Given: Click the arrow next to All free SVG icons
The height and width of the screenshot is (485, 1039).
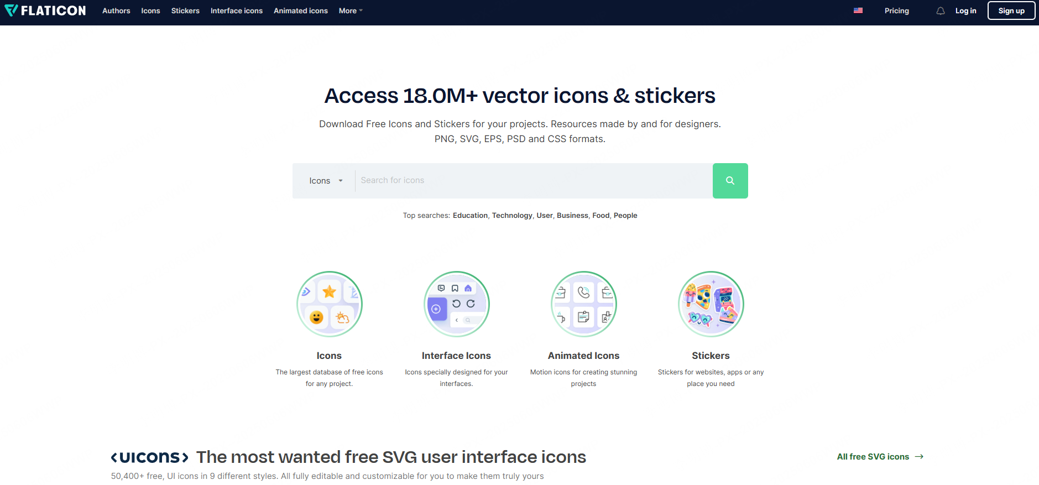Looking at the screenshot, I should coord(919,457).
